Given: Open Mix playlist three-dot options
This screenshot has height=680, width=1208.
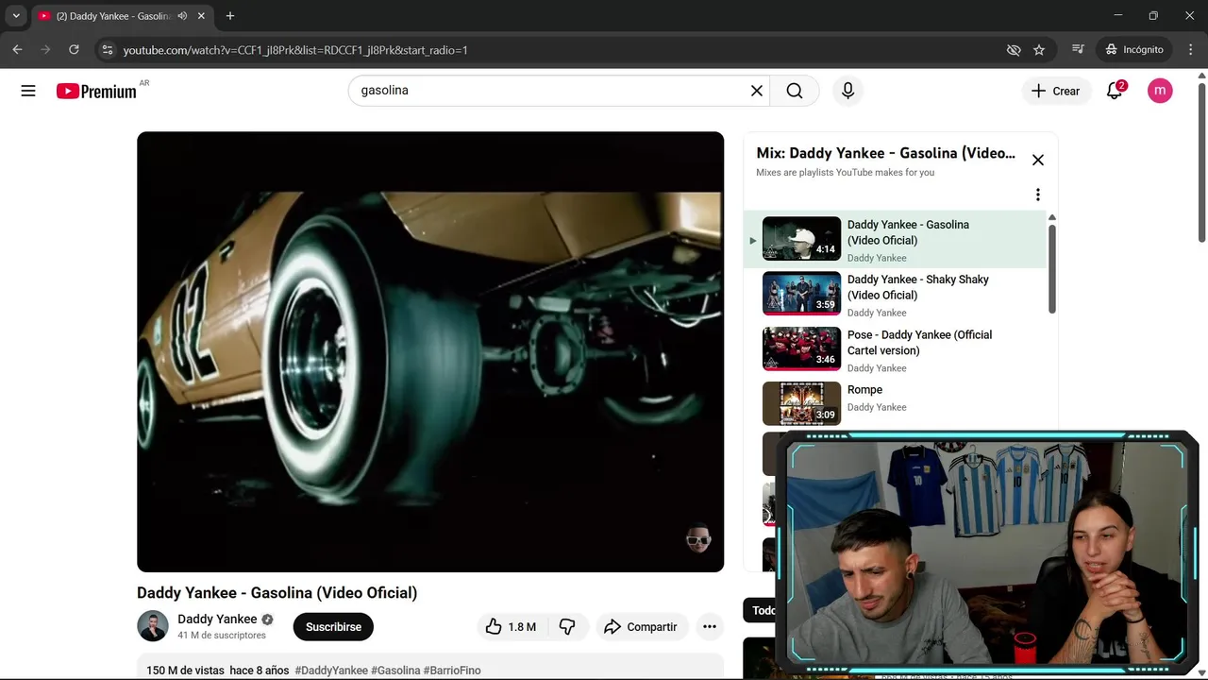Looking at the screenshot, I should point(1038,195).
